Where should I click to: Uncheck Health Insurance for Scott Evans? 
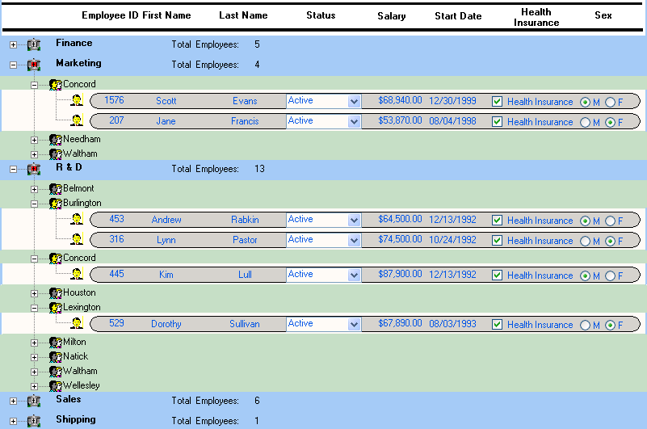click(x=498, y=102)
